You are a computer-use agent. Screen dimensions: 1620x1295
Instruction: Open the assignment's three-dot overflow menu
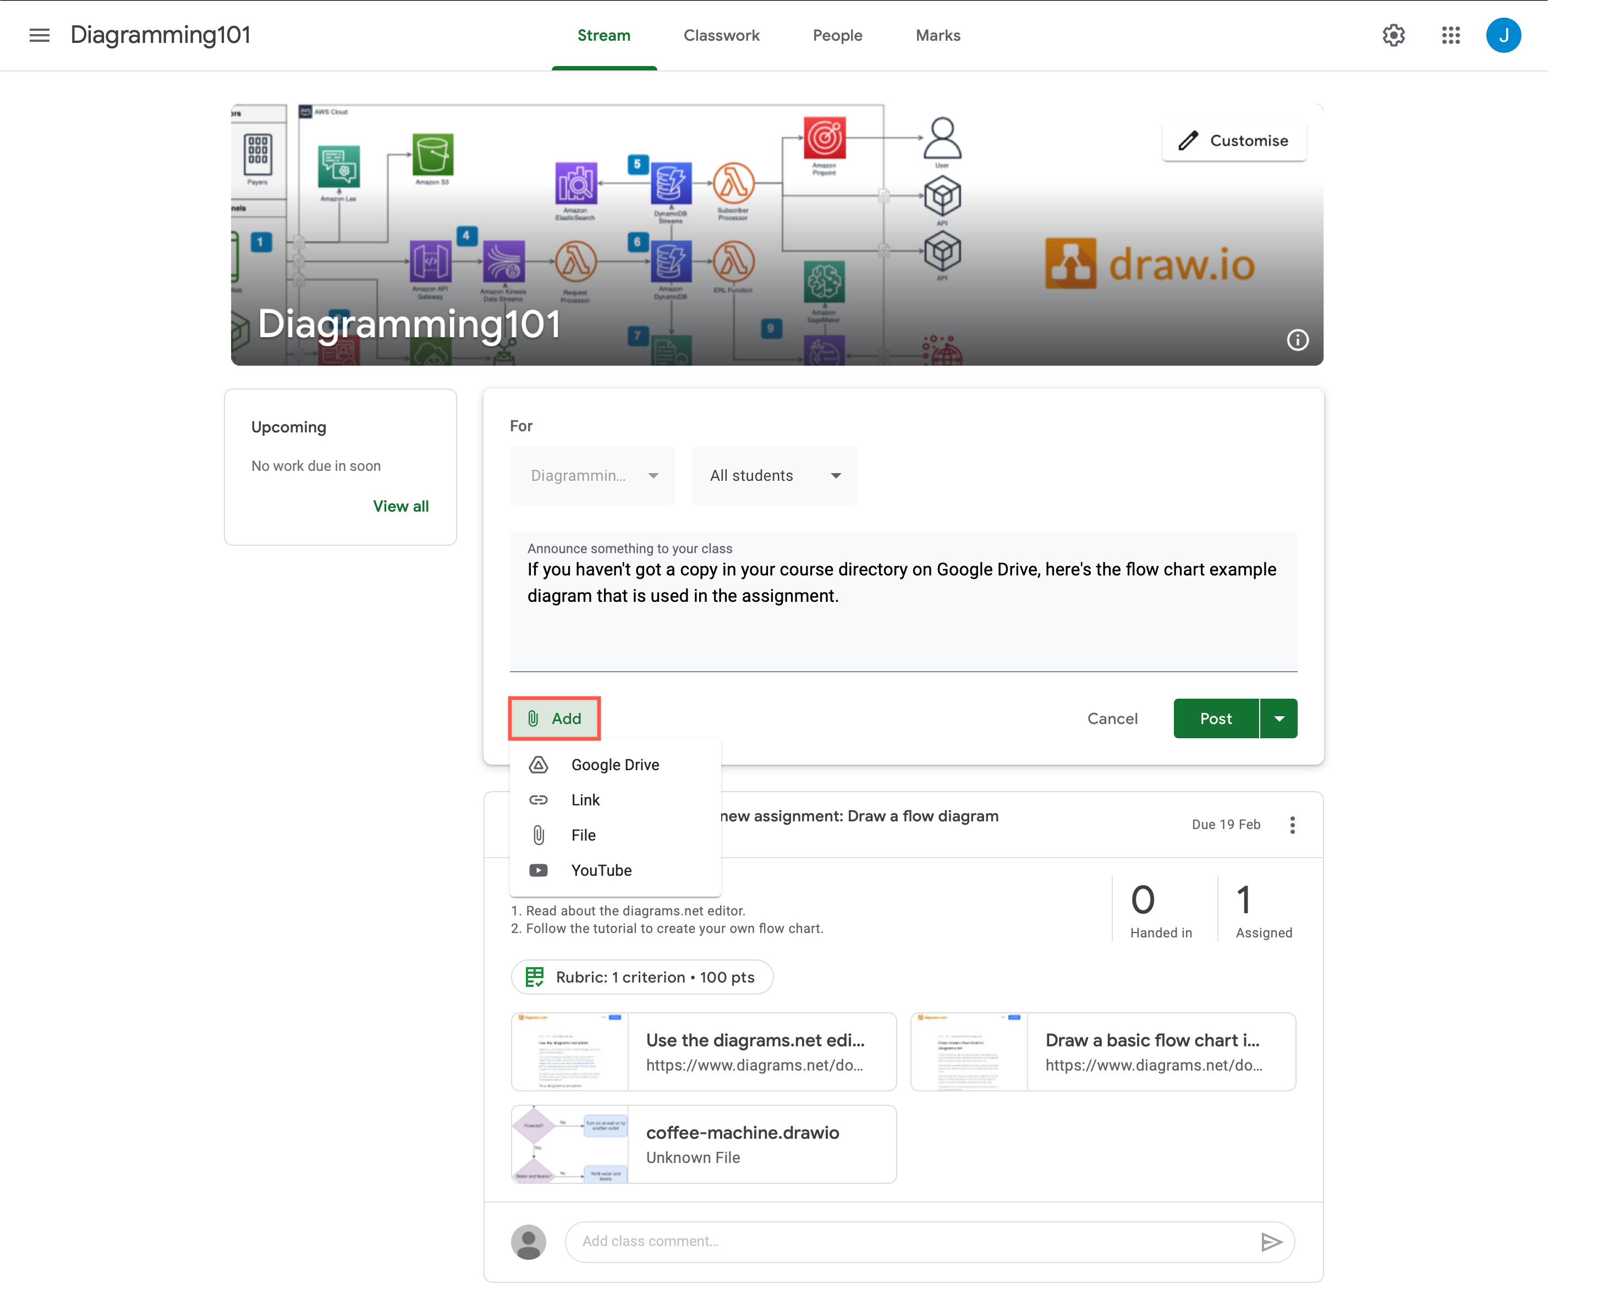[1293, 825]
